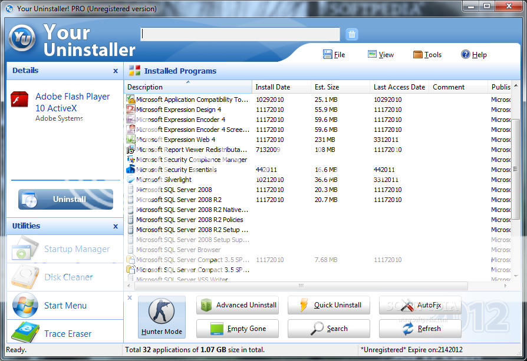Select Microsoft Expression Web 4 icon

coord(130,140)
